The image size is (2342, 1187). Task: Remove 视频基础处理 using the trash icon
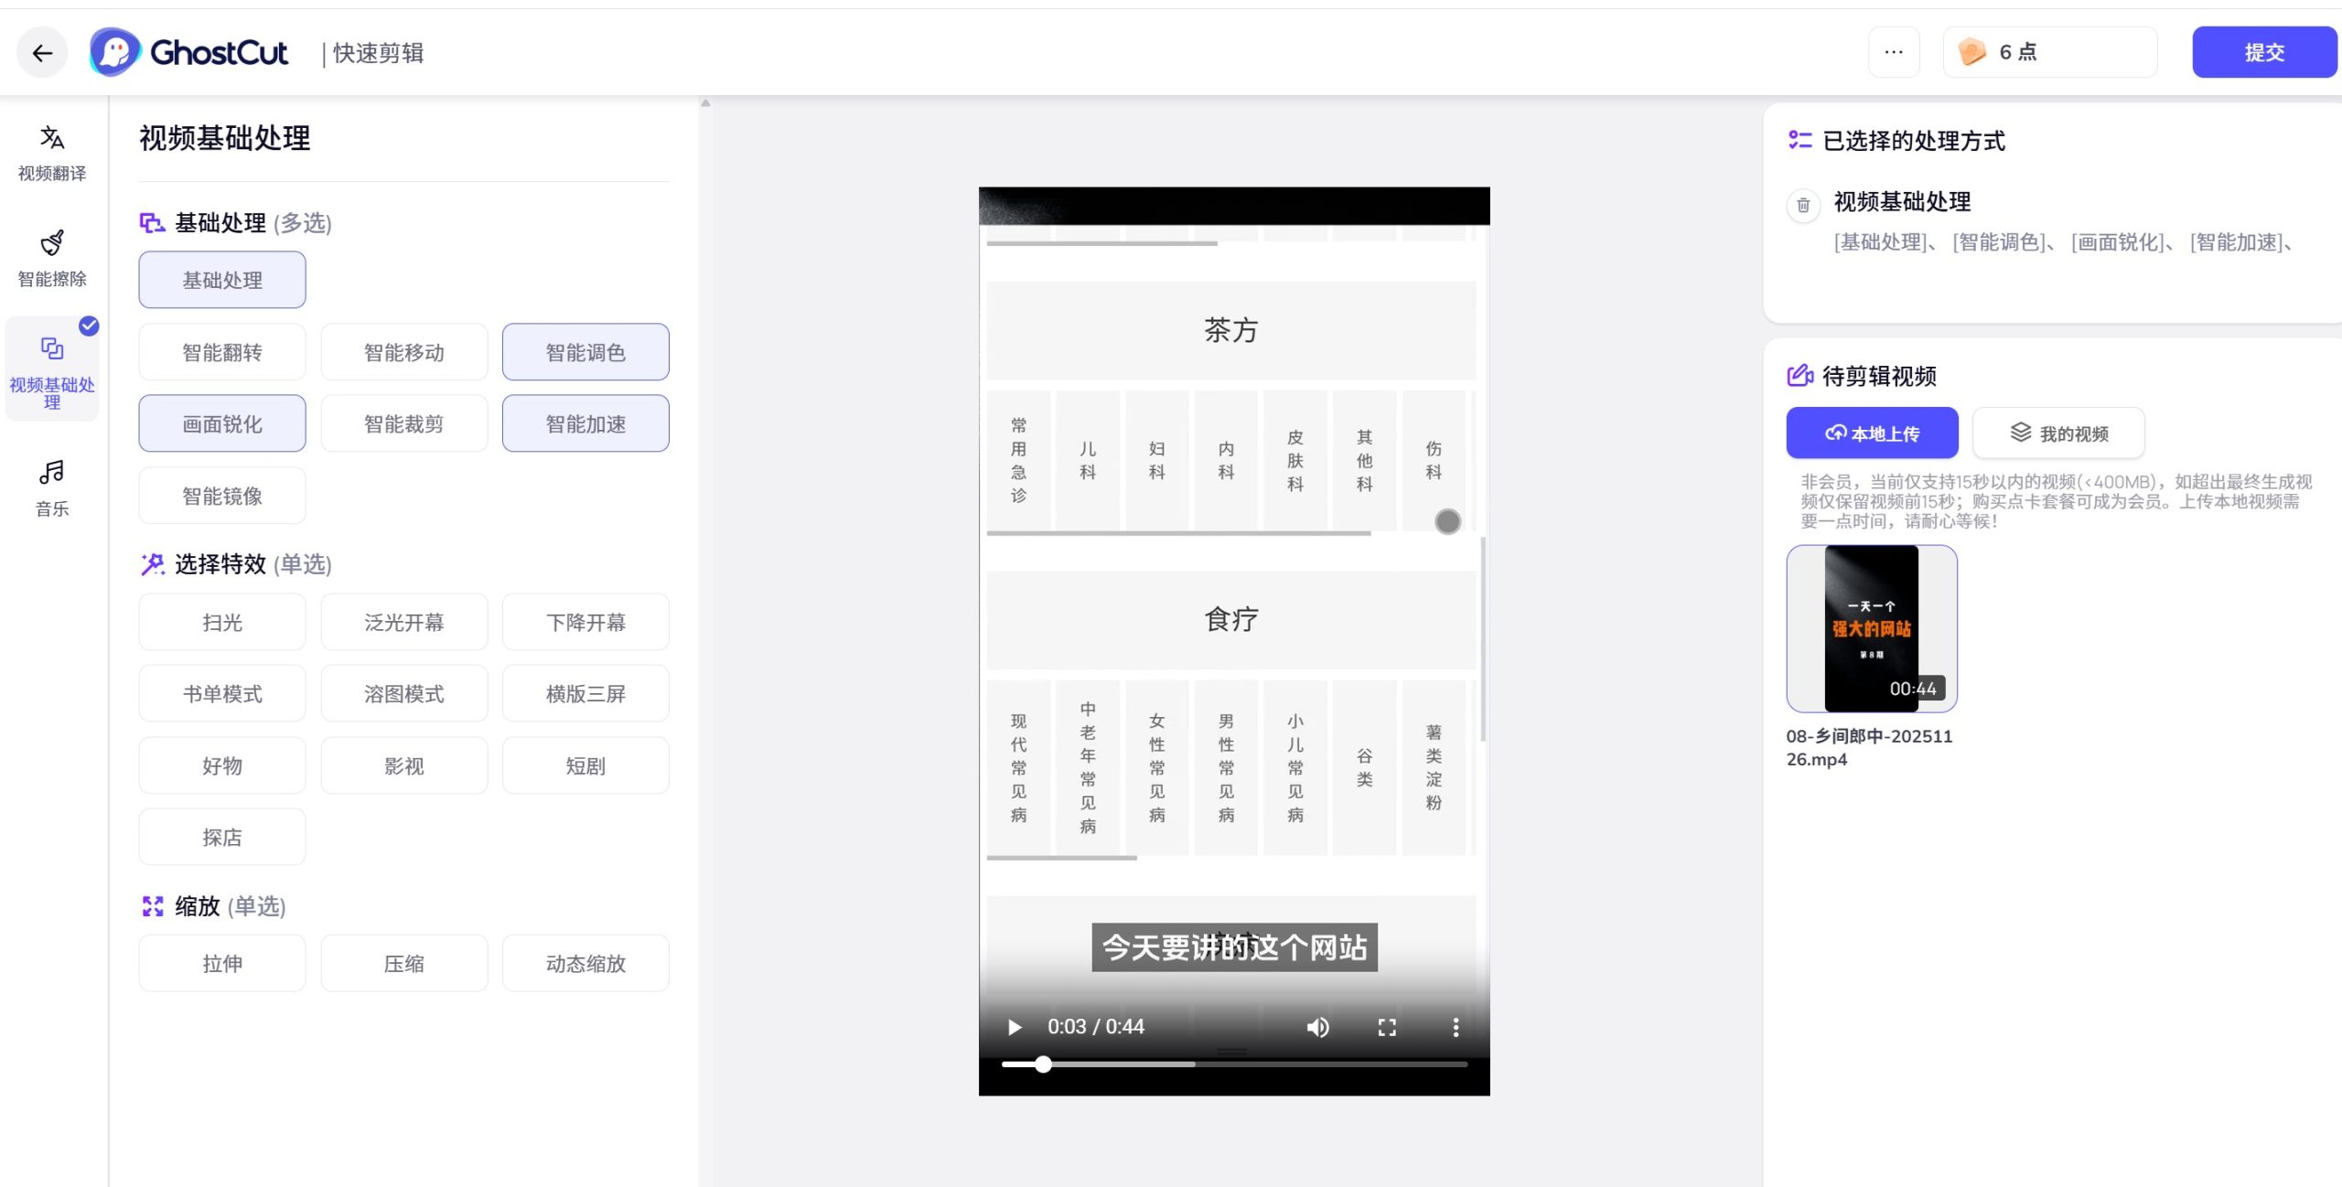tap(1803, 207)
